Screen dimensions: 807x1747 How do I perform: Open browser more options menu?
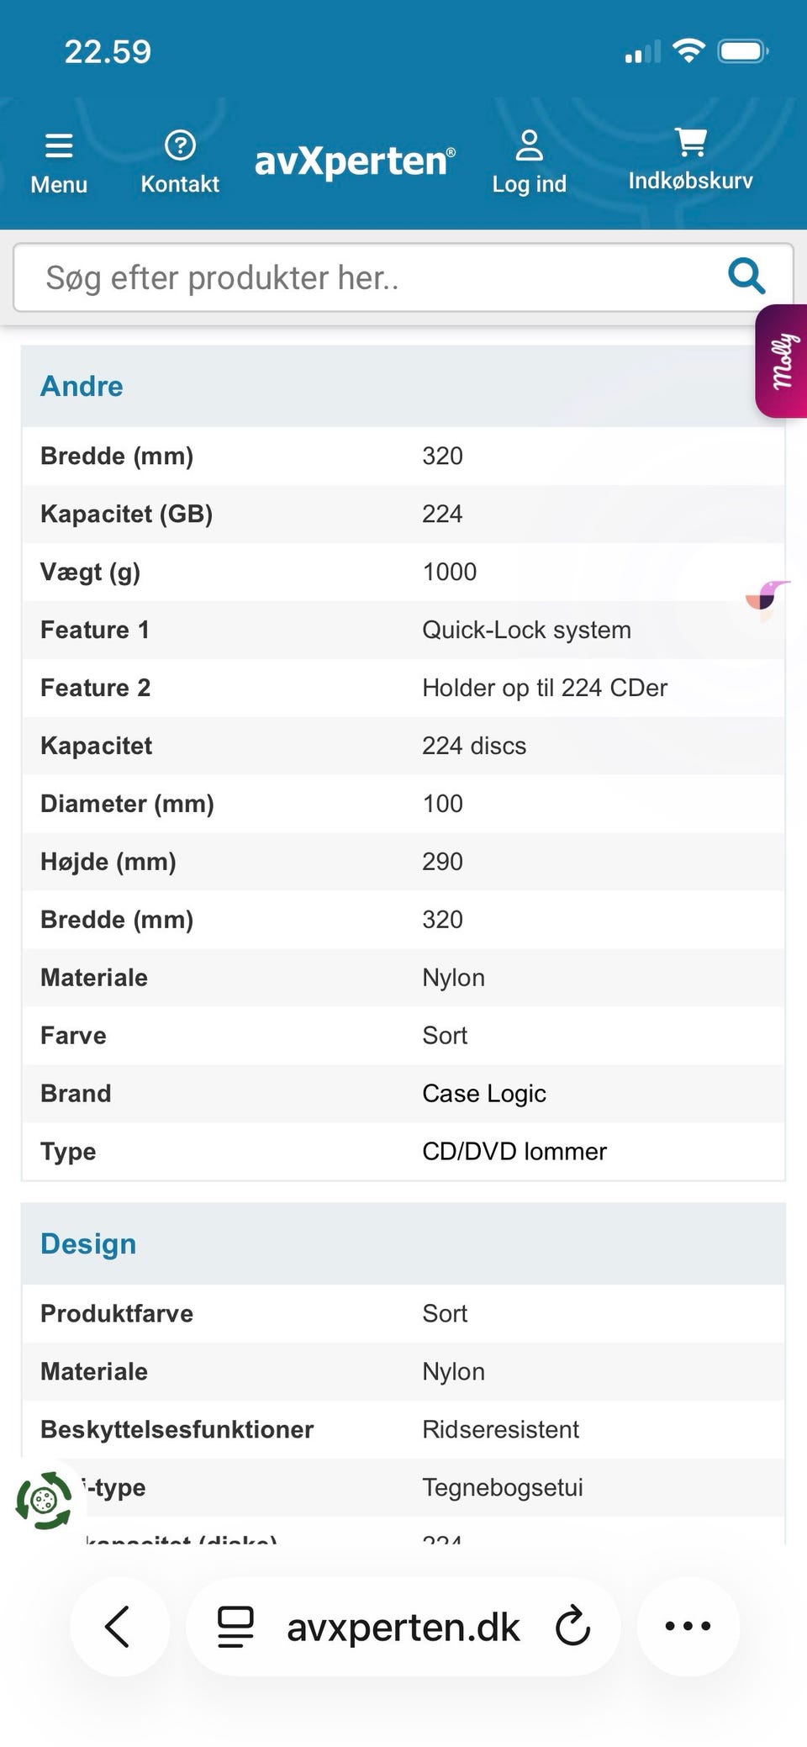(688, 1626)
